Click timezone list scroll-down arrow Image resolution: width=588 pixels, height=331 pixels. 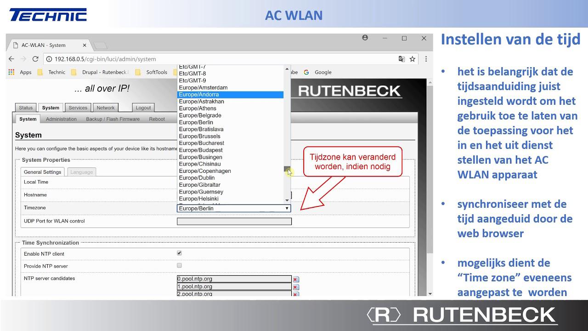click(x=287, y=200)
